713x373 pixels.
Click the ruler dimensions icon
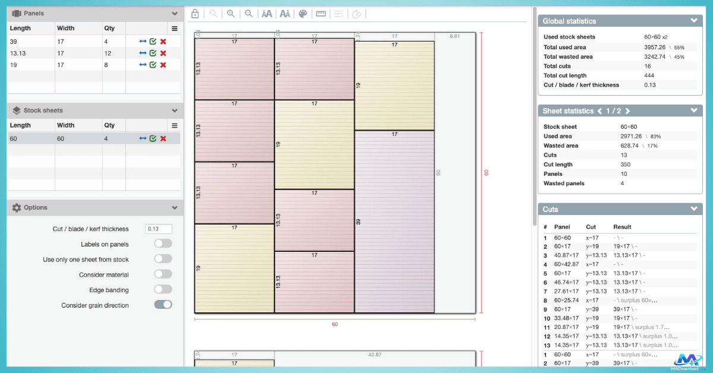(x=321, y=14)
